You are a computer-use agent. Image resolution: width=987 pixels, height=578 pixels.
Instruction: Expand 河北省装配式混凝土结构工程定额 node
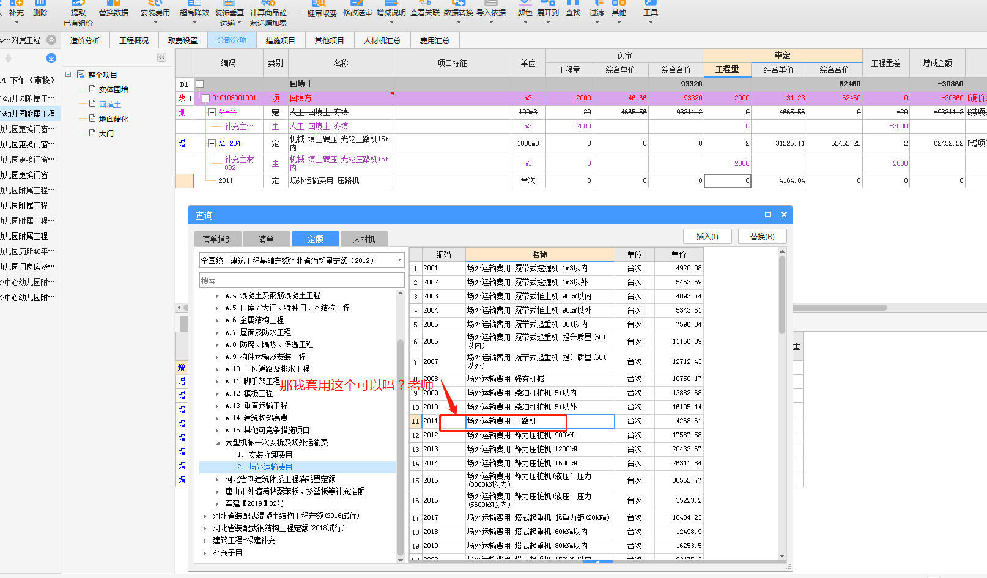205,516
